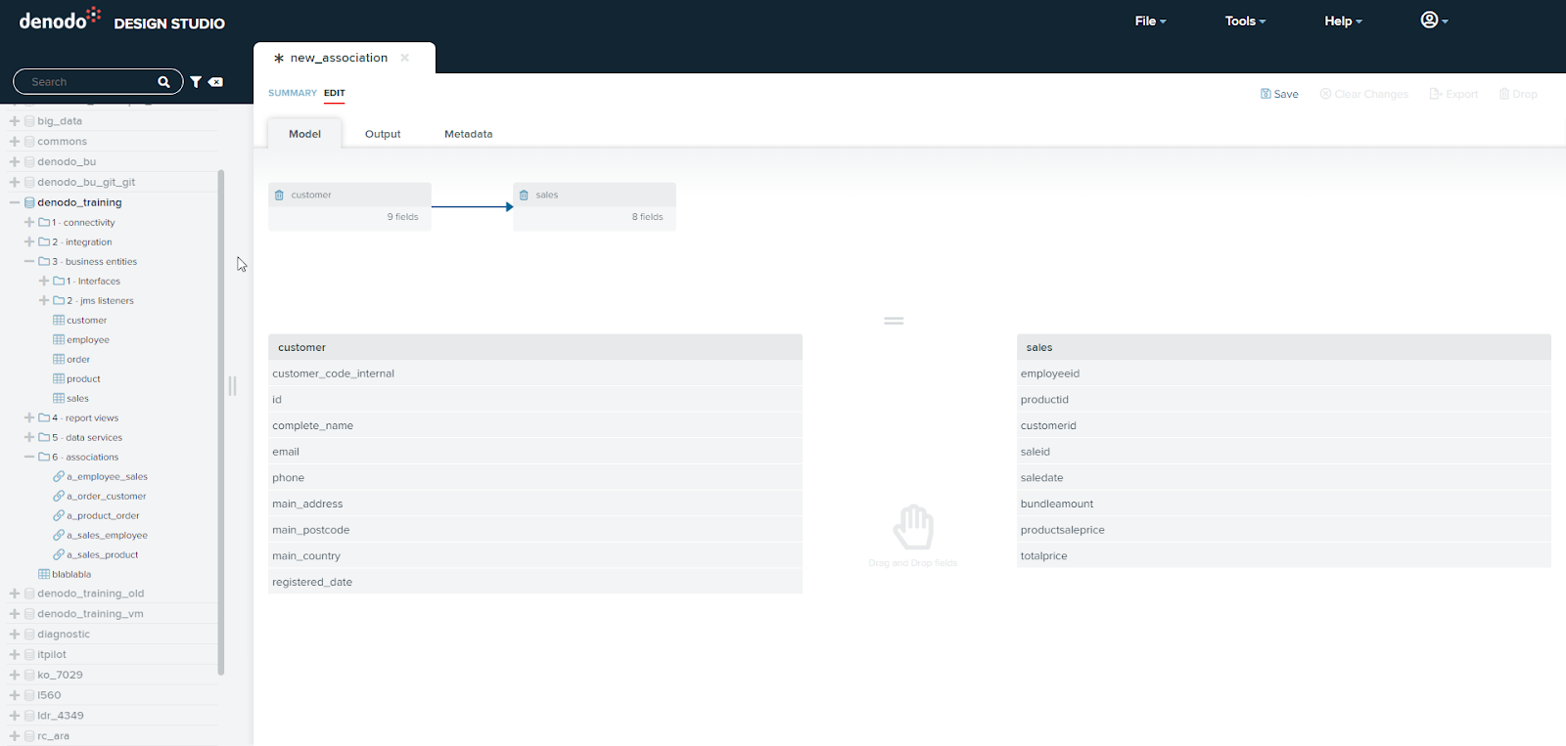1566x746 pixels.
Task: Select the totalprice field in sales
Action: click(1284, 555)
